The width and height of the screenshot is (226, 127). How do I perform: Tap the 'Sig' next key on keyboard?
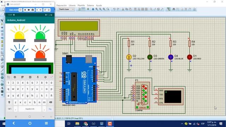point(50,109)
